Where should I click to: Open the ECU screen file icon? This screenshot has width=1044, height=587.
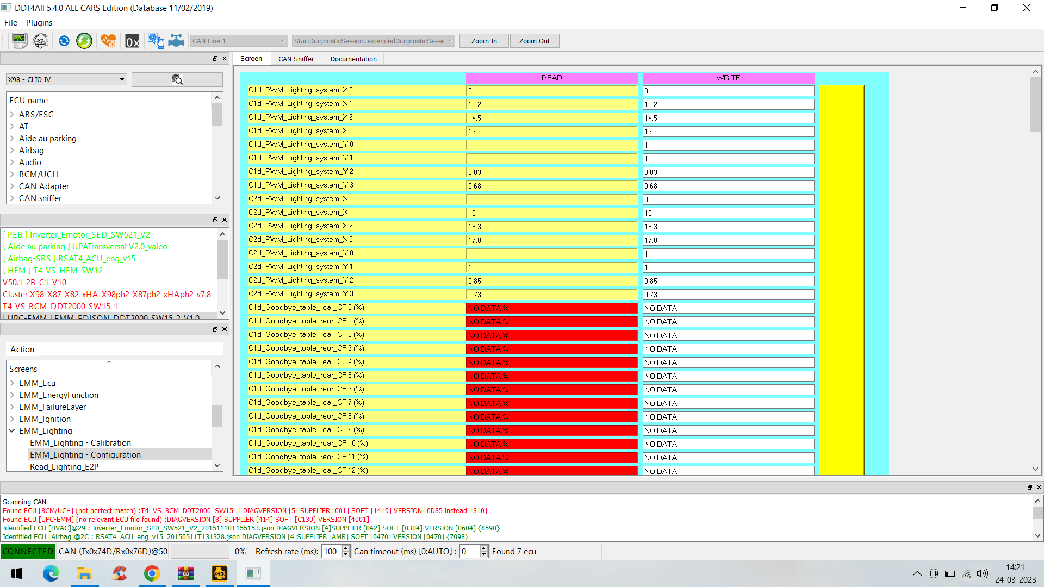tap(20, 41)
